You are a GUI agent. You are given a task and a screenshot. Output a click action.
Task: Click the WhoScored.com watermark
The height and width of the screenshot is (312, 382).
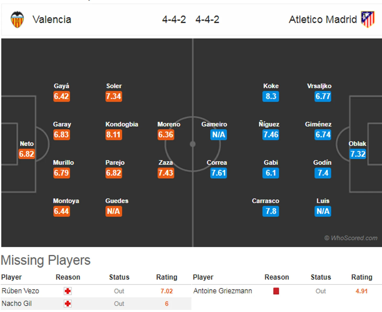[351, 238]
